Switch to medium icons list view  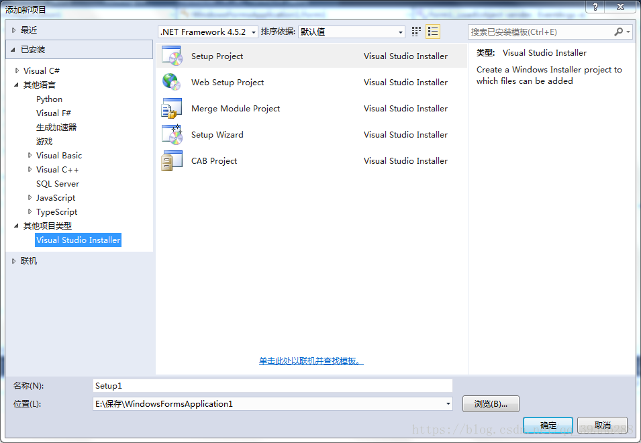[432, 32]
